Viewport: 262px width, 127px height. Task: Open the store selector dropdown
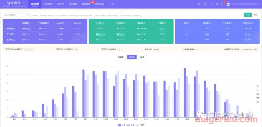click(x=16, y=15)
